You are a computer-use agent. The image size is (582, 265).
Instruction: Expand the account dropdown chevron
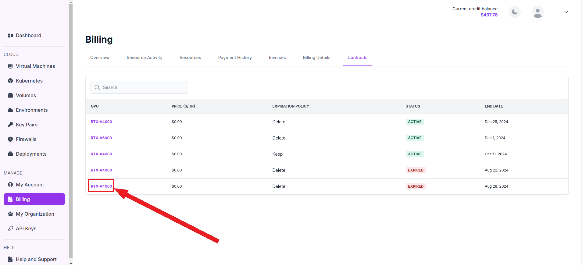tap(566, 12)
